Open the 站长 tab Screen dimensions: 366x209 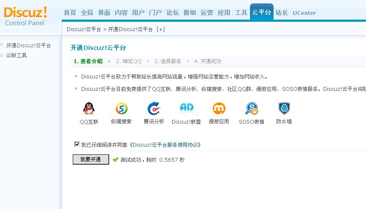[282, 13]
